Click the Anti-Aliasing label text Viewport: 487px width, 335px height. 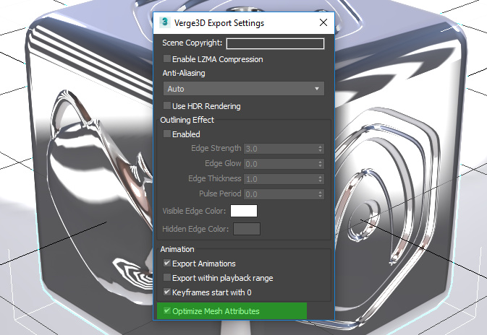(184, 73)
